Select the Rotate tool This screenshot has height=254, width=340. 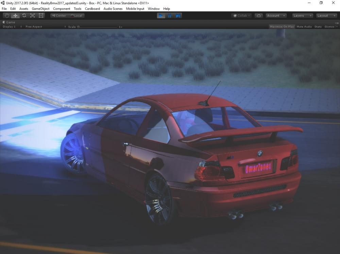click(24, 16)
